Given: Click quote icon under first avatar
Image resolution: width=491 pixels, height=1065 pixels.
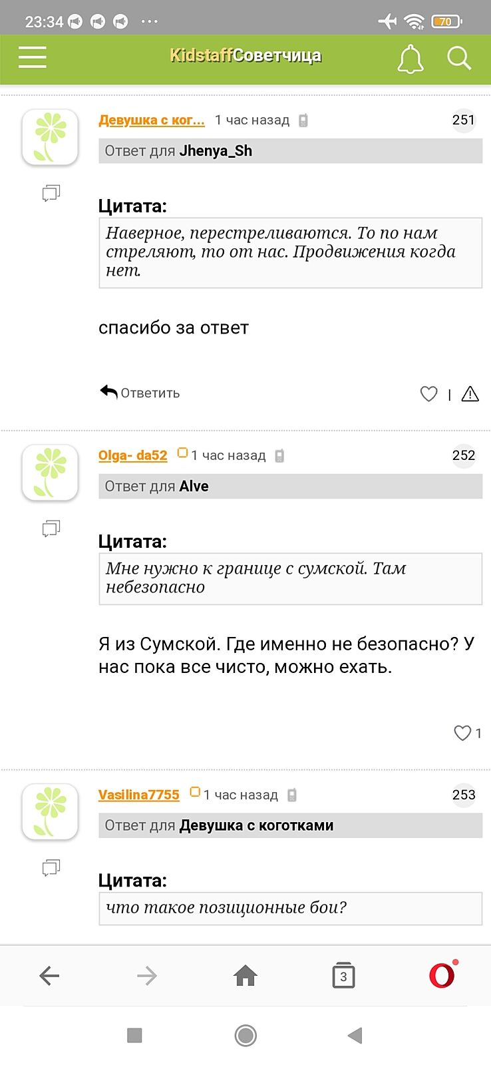Looking at the screenshot, I should (51, 193).
